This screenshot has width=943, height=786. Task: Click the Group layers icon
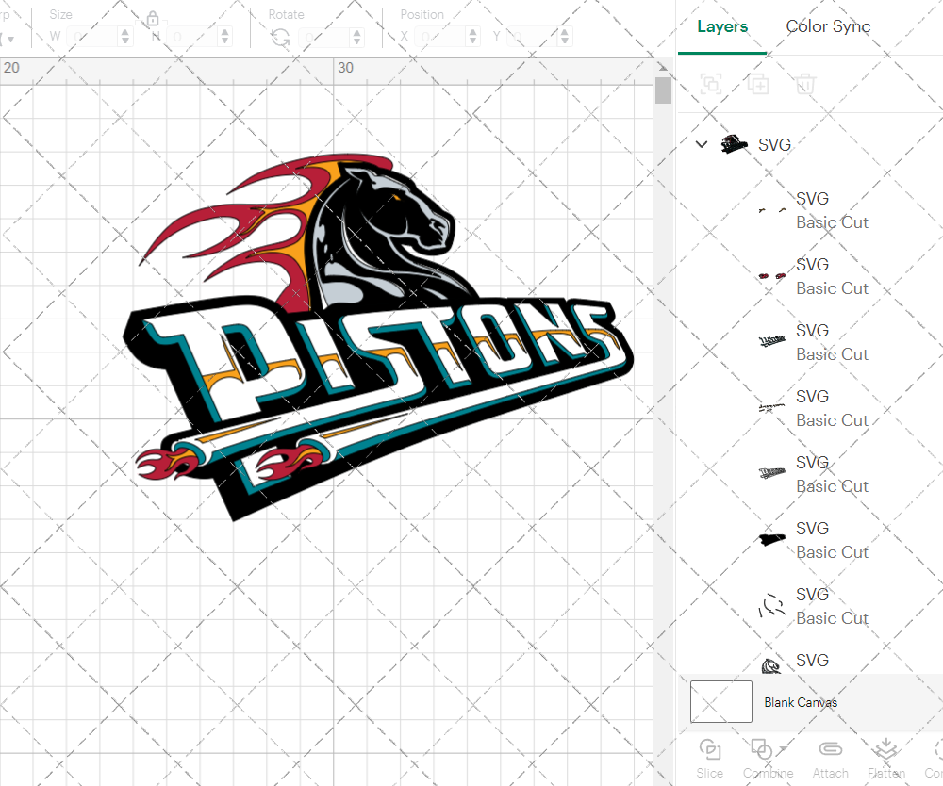click(x=711, y=84)
